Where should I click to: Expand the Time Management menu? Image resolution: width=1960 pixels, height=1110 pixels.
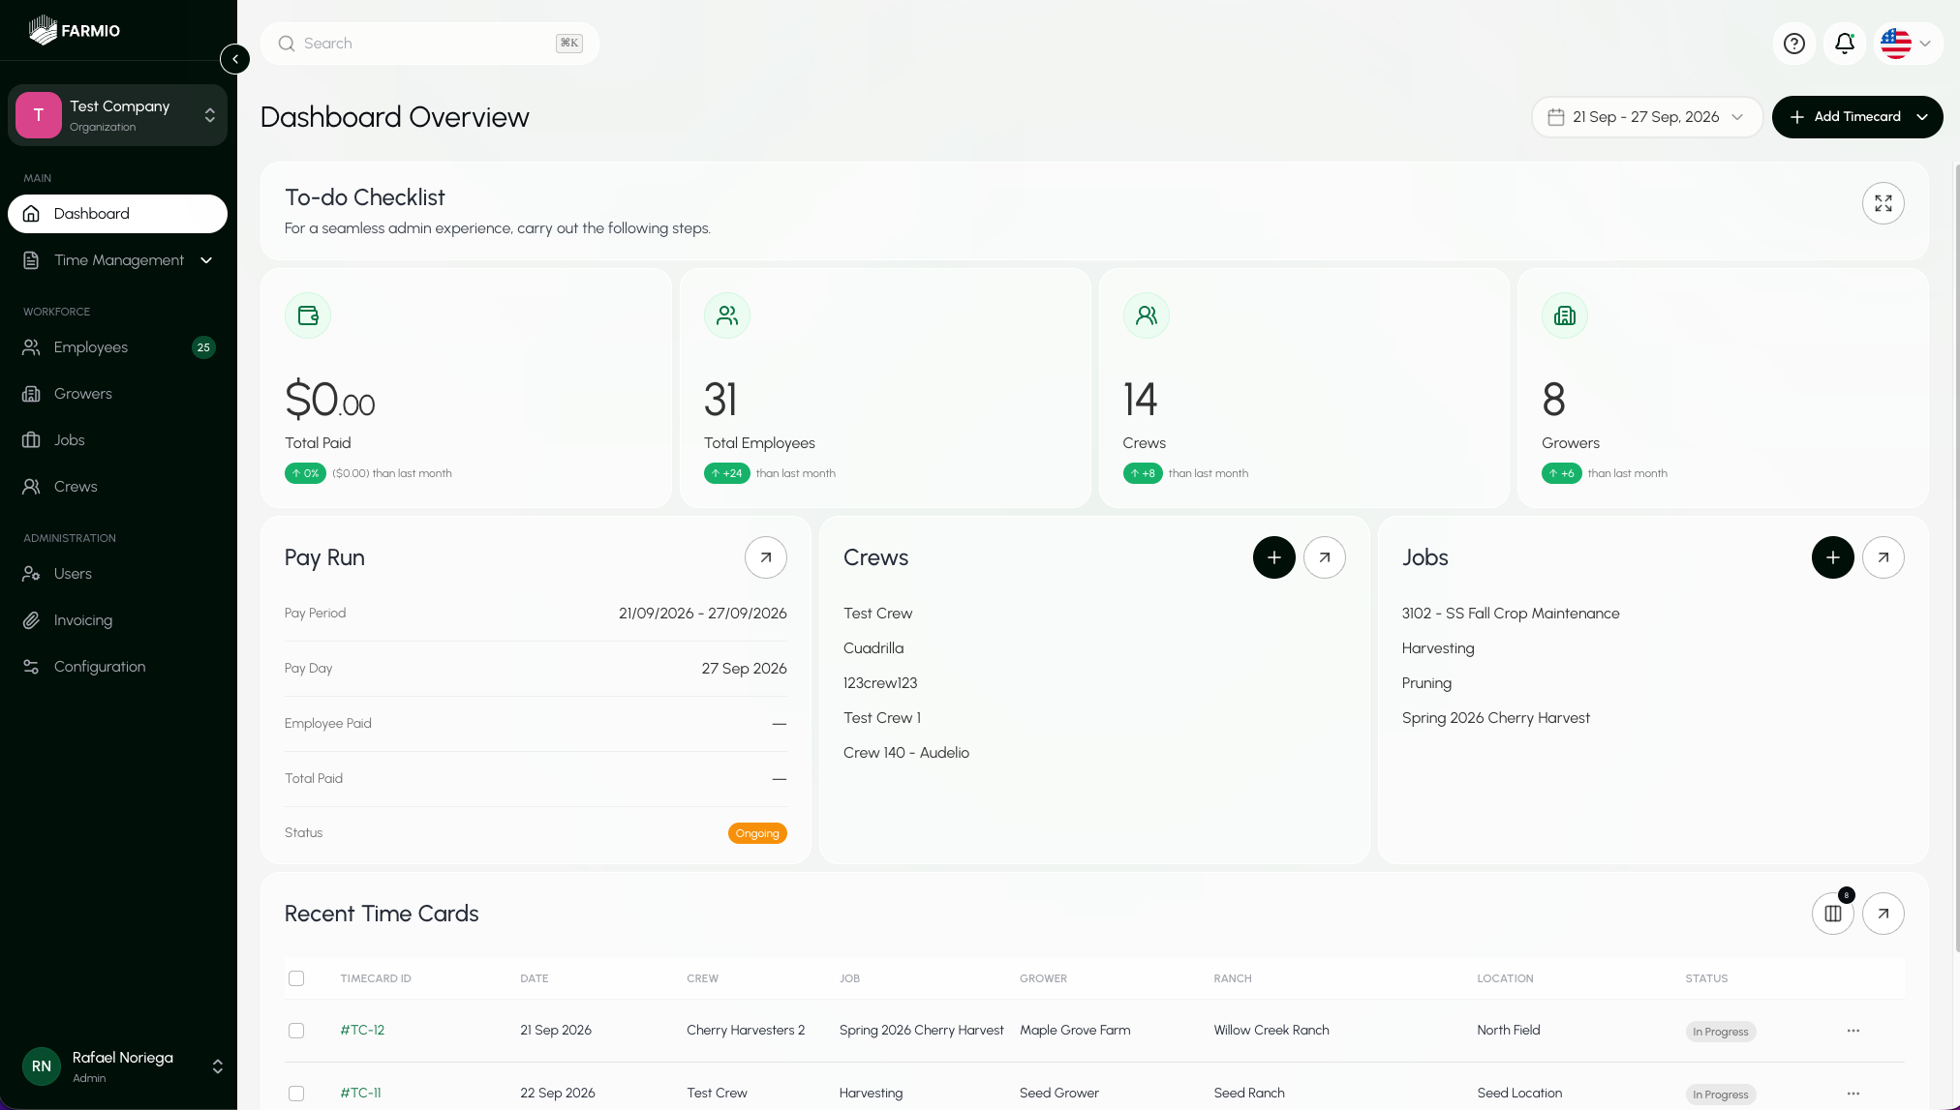coord(118,260)
